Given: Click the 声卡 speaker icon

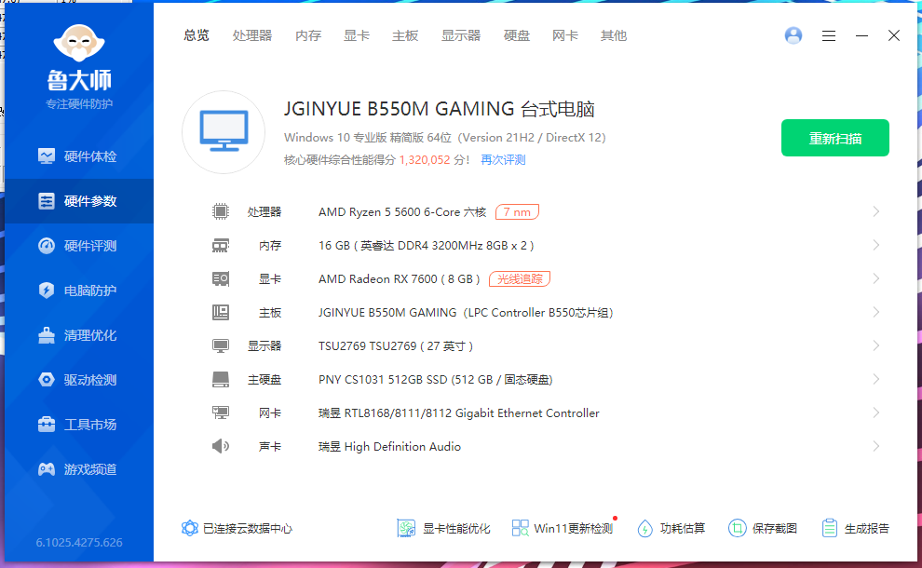Looking at the screenshot, I should pyautogui.click(x=221, y=446).
